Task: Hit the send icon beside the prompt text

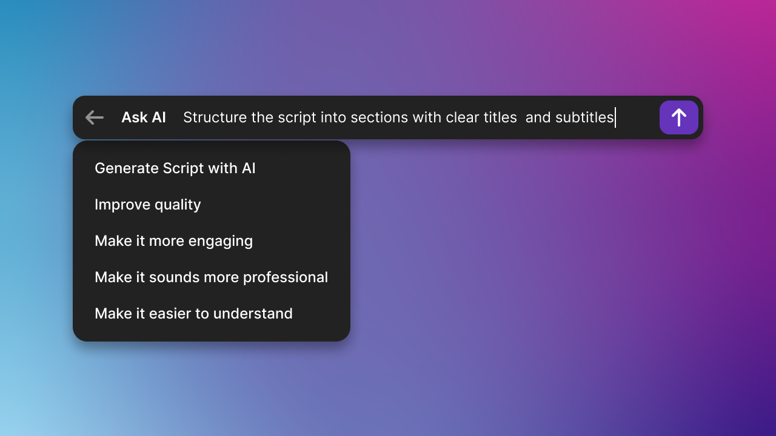Action: point(678,117)
